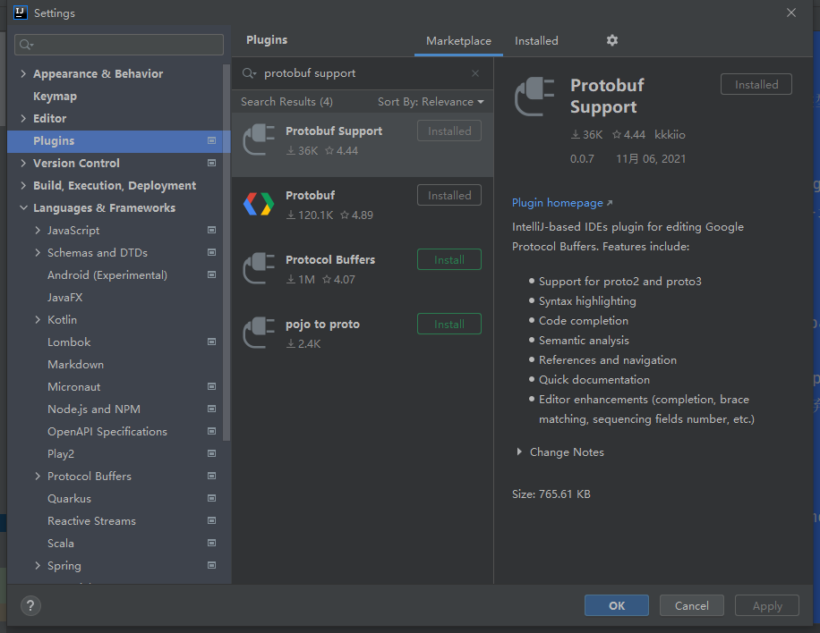820x633 pixels.
Task: Clear the plugin search text
Action: pos(474,73)
